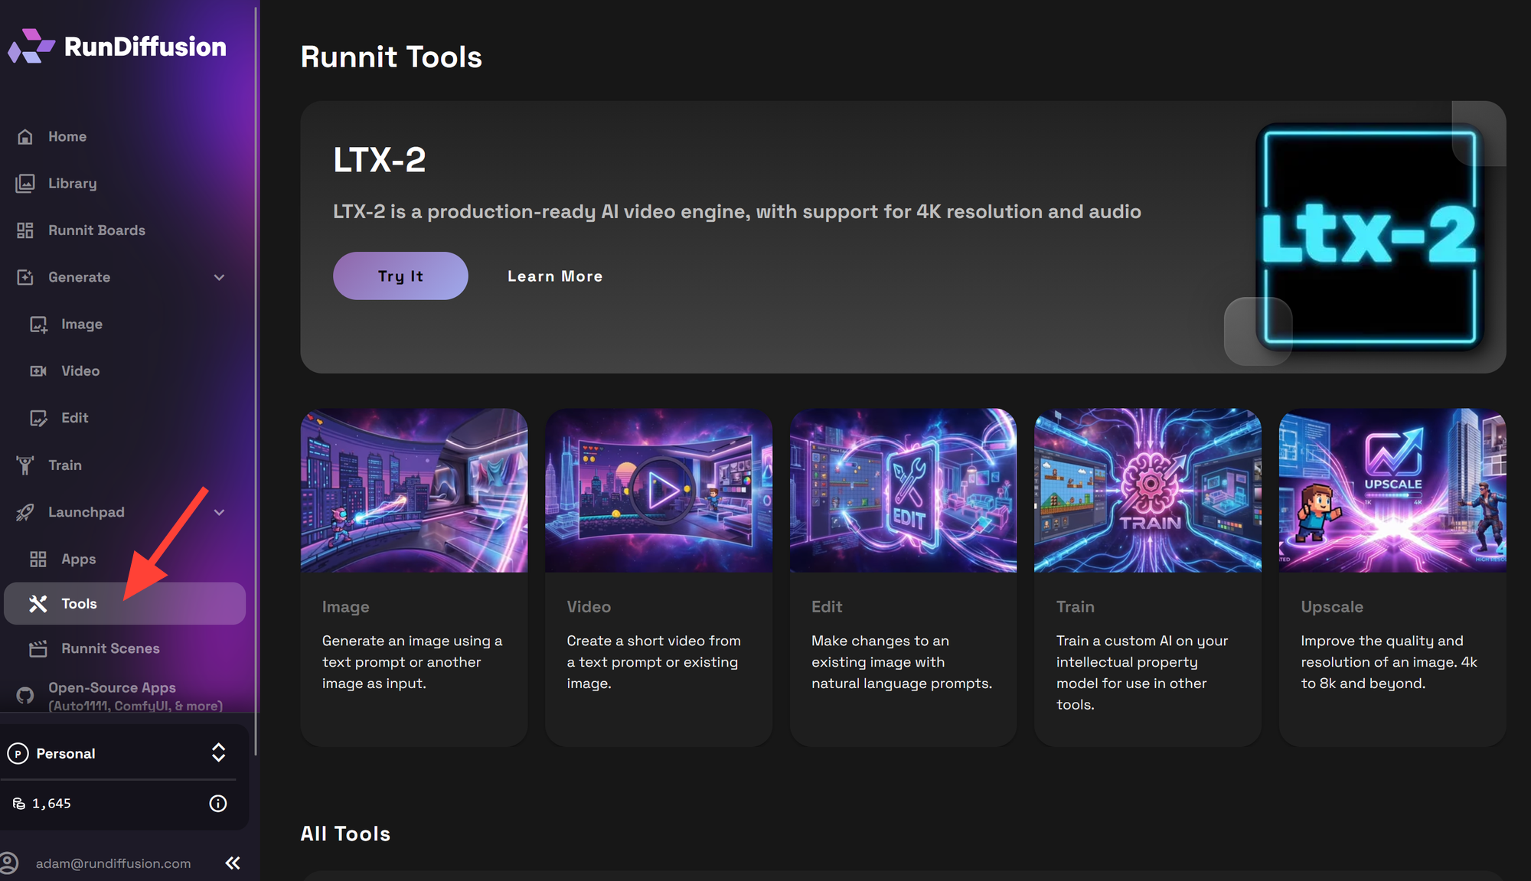
Task: Collapse sidebar with double-chevron icon
Action: (233, 863)
